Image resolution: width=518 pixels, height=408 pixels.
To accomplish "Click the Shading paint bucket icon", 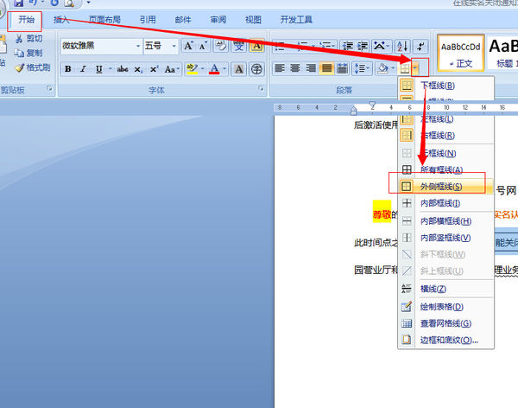I will (382, 68).
